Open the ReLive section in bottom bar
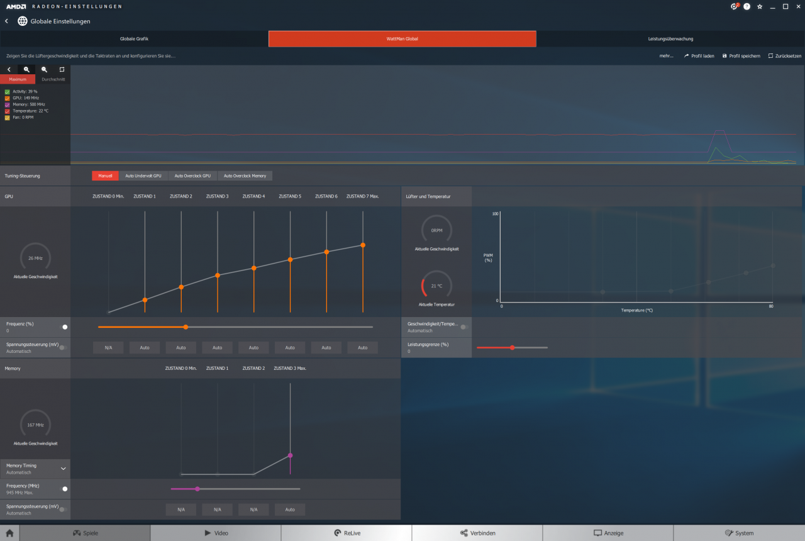The width and height of the screenshot is (805, 541). (347, 533)
